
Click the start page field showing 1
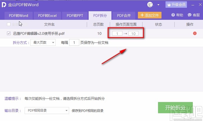(117, 33)
